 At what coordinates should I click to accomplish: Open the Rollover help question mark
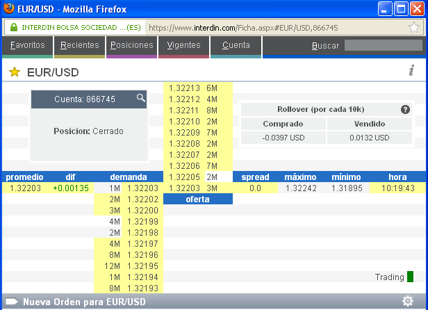click(405, 110)
